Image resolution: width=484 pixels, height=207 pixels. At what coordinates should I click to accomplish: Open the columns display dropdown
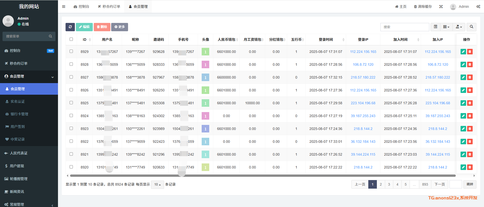(x=446, y=27)
